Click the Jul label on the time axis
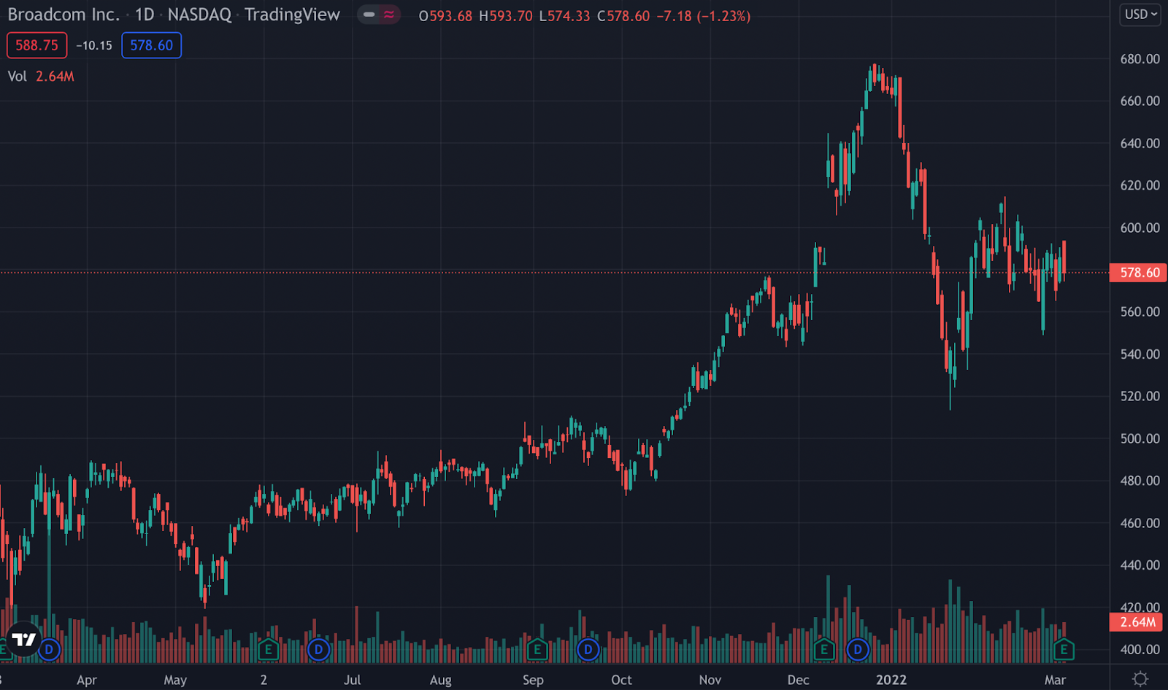The image size is (1168, 690). 353,680
